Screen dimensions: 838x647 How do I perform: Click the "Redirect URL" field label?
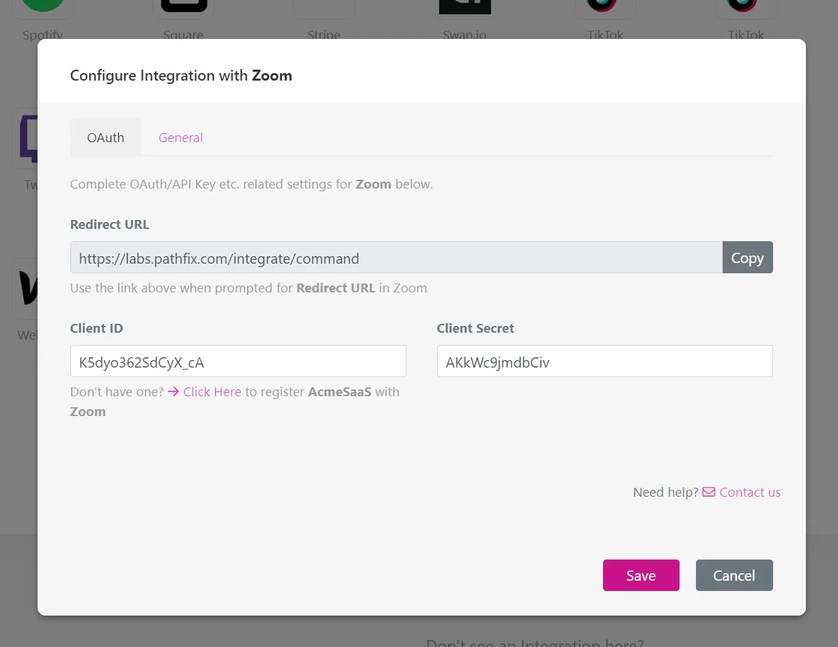pyautogui.click(x=109, y=224)
